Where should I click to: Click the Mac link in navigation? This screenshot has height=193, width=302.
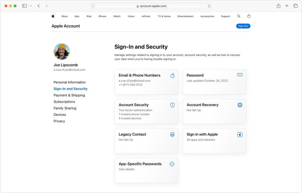[77, 16]
